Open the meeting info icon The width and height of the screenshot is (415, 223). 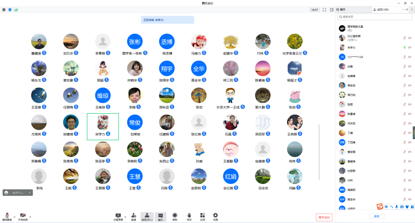tap(4, 10)
